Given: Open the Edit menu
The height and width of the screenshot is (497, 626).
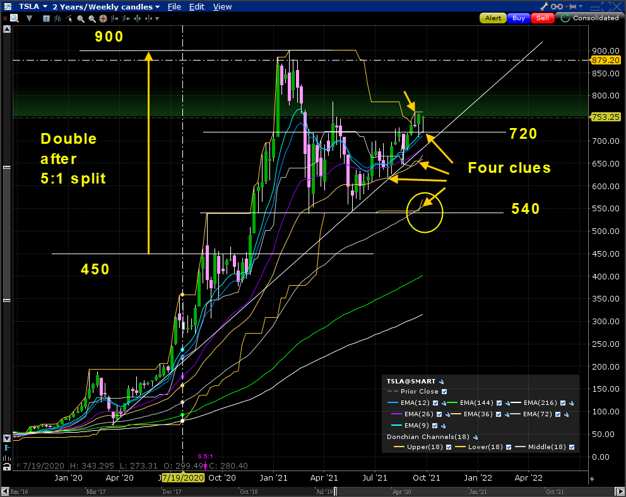Looking at the screenshot, I should (197, 7).
